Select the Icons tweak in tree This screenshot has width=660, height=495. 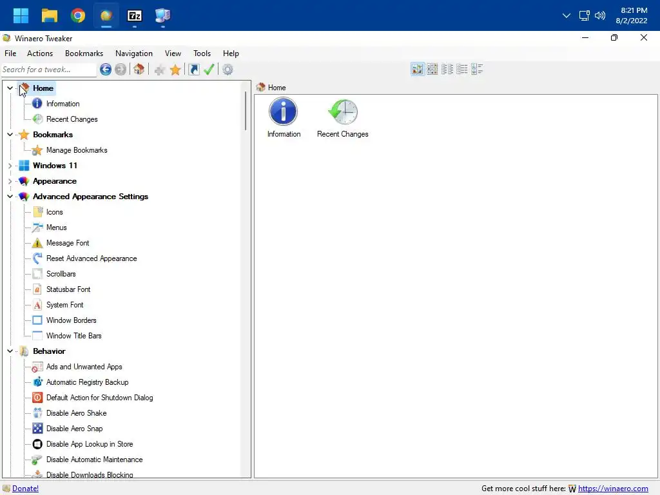(54, 212)
